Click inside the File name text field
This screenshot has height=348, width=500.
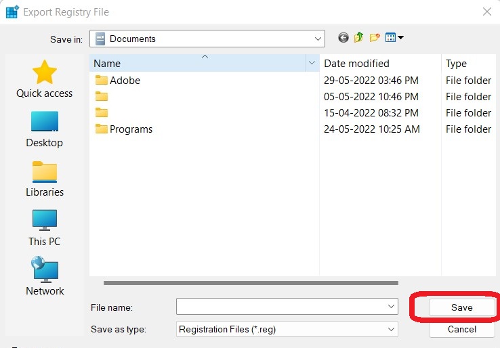click(x=280, y=307)
